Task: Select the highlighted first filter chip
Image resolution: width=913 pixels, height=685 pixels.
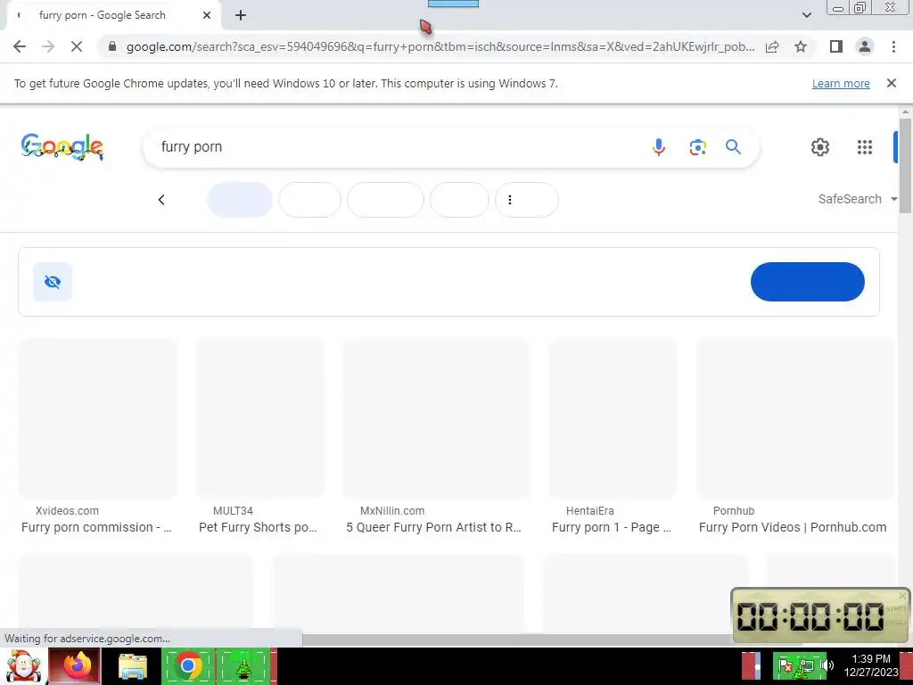Action: (x=240, y=200)
